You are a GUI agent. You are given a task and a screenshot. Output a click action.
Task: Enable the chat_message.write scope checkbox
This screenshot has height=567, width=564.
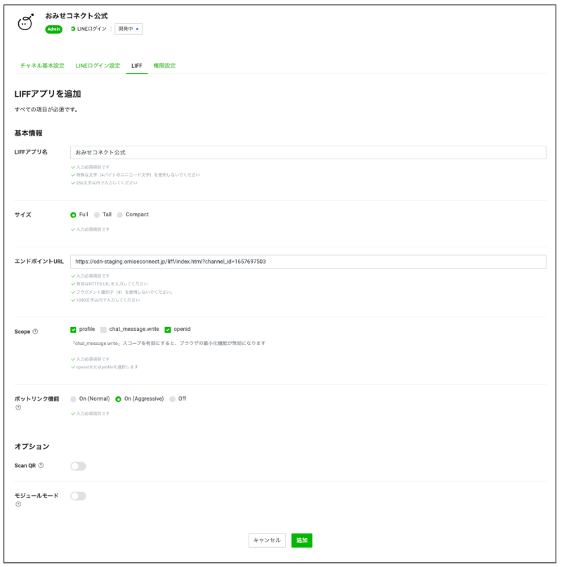click(x=103, y=330)
